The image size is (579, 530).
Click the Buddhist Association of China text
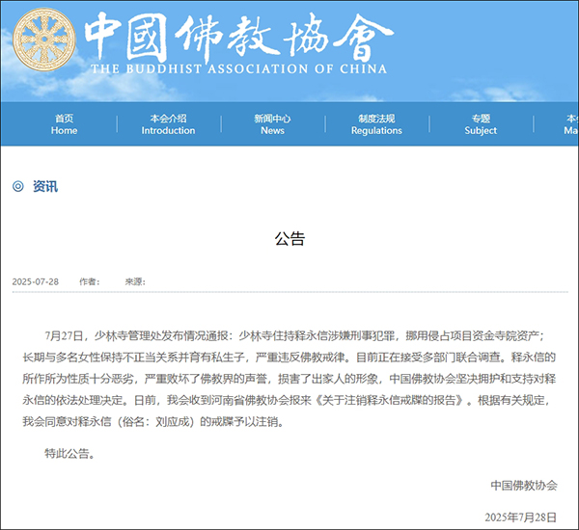pyautogui.click(x=239, y=69)
